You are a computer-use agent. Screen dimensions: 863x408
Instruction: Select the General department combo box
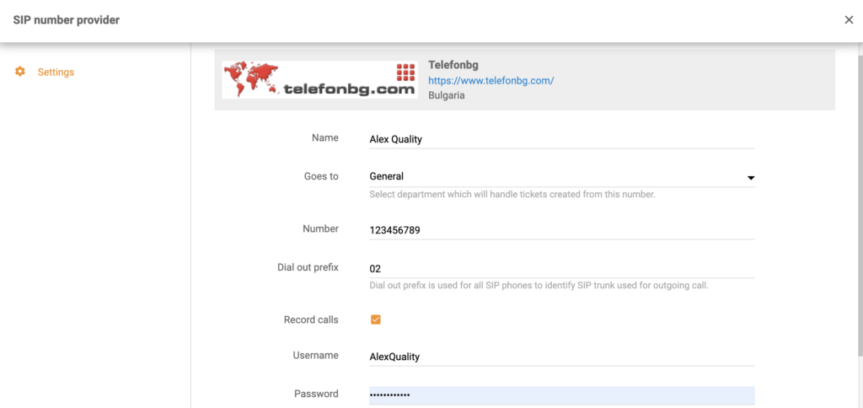[x=556, y=177]
